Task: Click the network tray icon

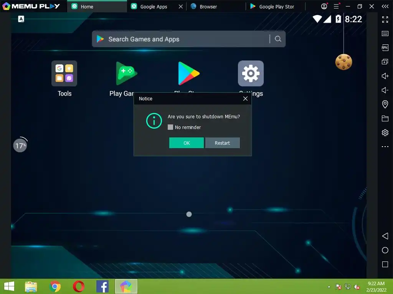Action: [348, 287]
